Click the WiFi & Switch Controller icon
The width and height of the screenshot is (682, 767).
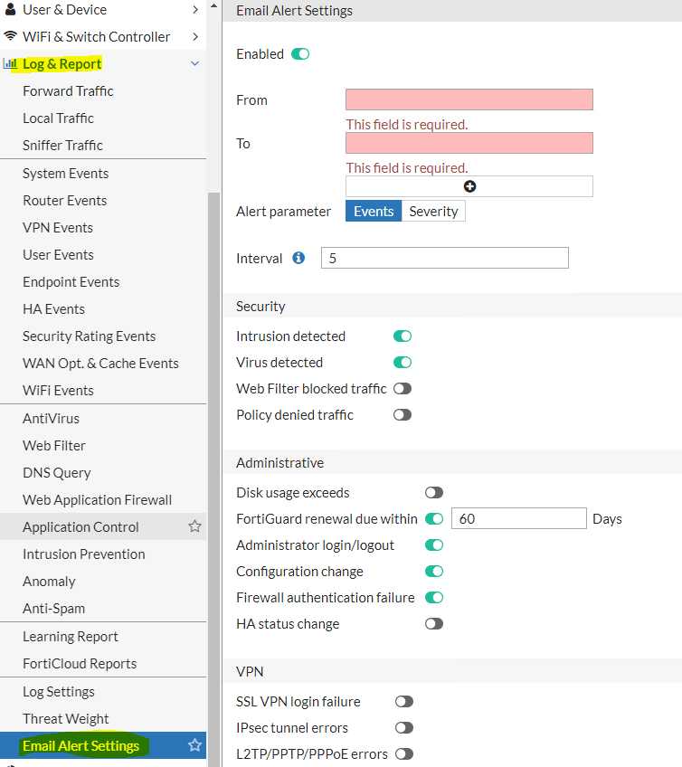coord(10,36)
